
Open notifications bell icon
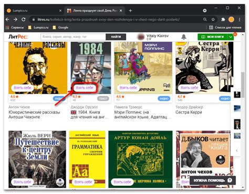coord(184,37)
